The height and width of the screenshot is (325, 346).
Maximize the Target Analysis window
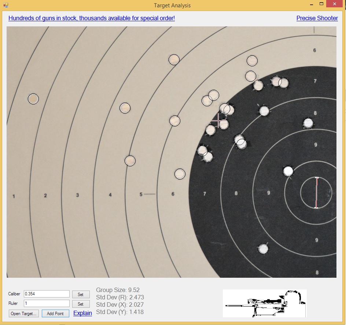(x=321, y=4)
